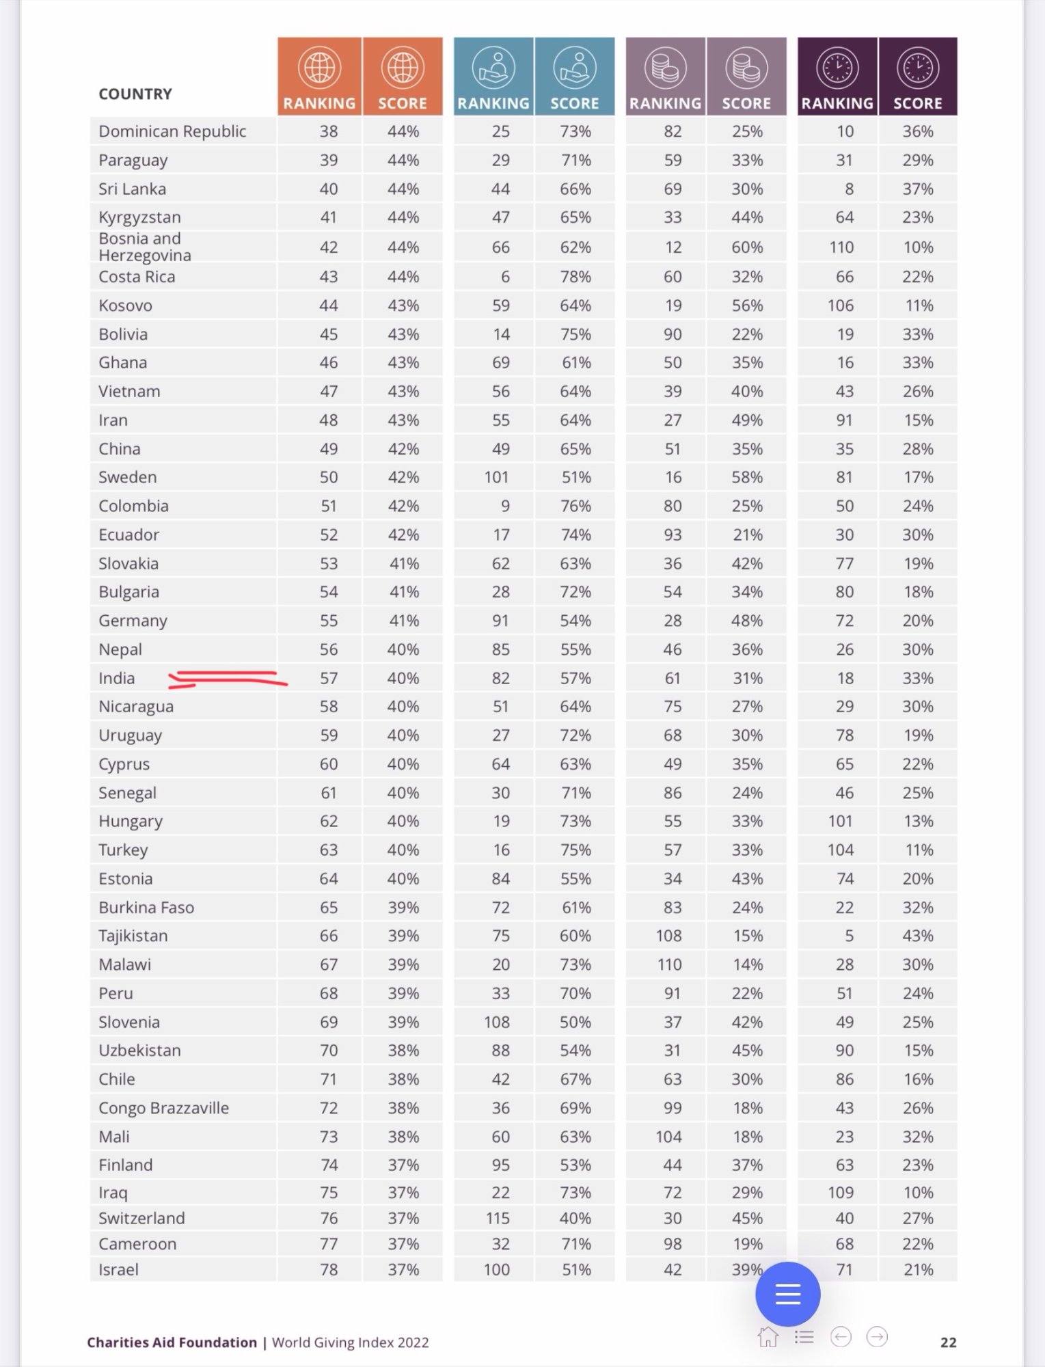Click the World Giving Index 2022 footer text
1045x1367 pixels.
coord(351,1342)
